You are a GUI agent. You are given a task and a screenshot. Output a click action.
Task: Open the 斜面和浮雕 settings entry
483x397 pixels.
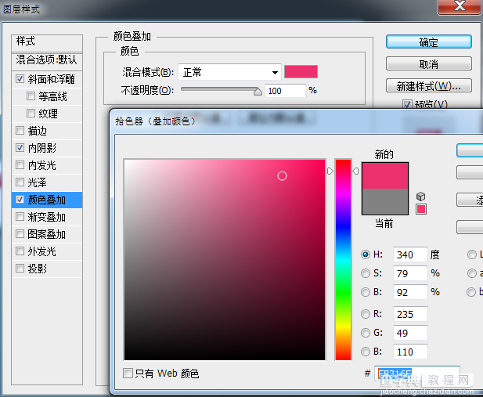click(51, 79)
